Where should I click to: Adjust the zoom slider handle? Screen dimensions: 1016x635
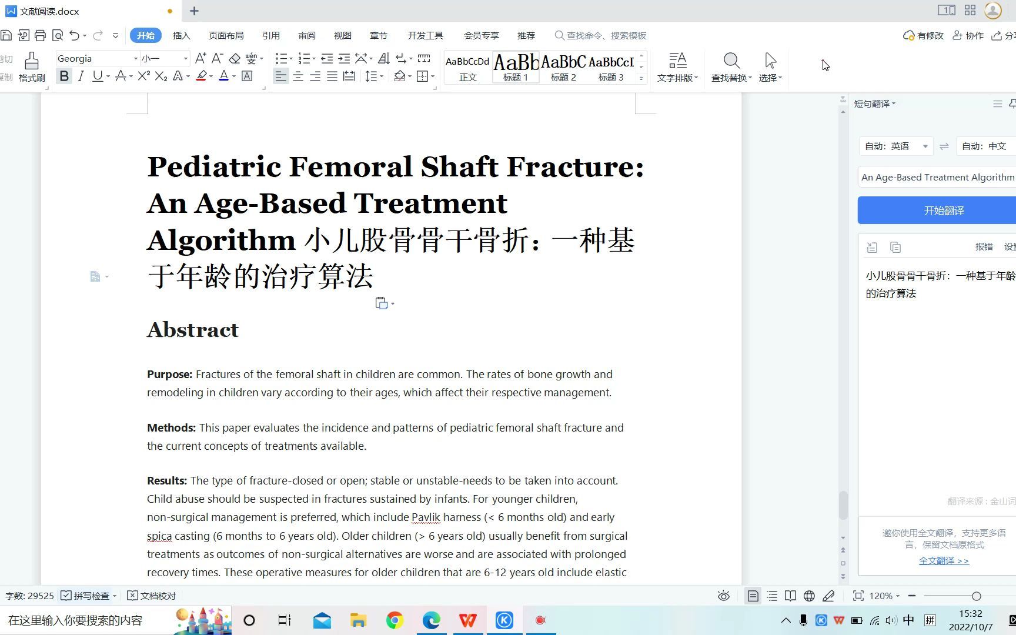tap(976, 596)
